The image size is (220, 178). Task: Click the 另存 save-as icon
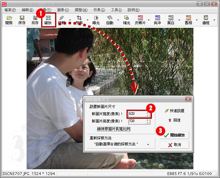(35, 20)
